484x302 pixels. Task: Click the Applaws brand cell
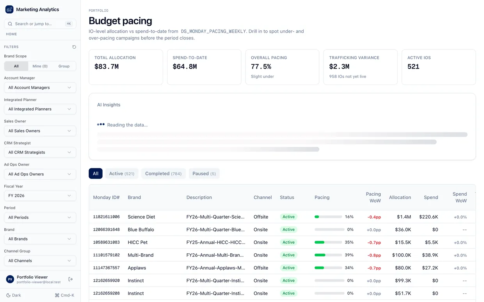click(x=137, y=268)
